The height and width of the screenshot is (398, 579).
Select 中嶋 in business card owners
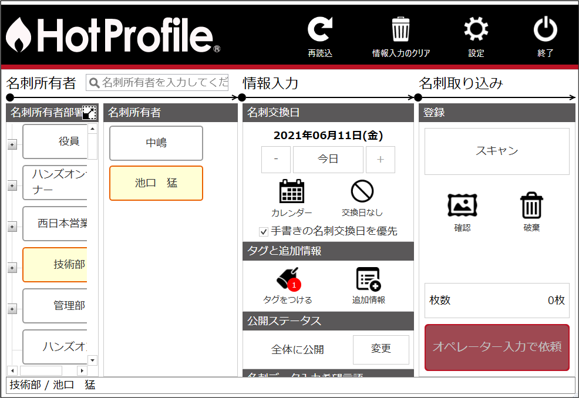coord(156,143)
